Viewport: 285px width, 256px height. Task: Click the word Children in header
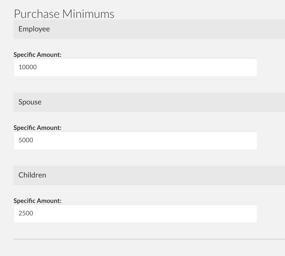coord(32,175)
